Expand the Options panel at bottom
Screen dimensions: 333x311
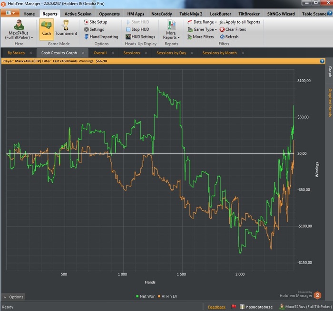click(13, 297)
